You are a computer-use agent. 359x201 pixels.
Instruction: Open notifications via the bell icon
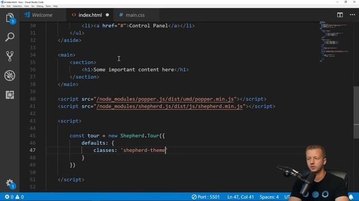click(x=351, y=197)
